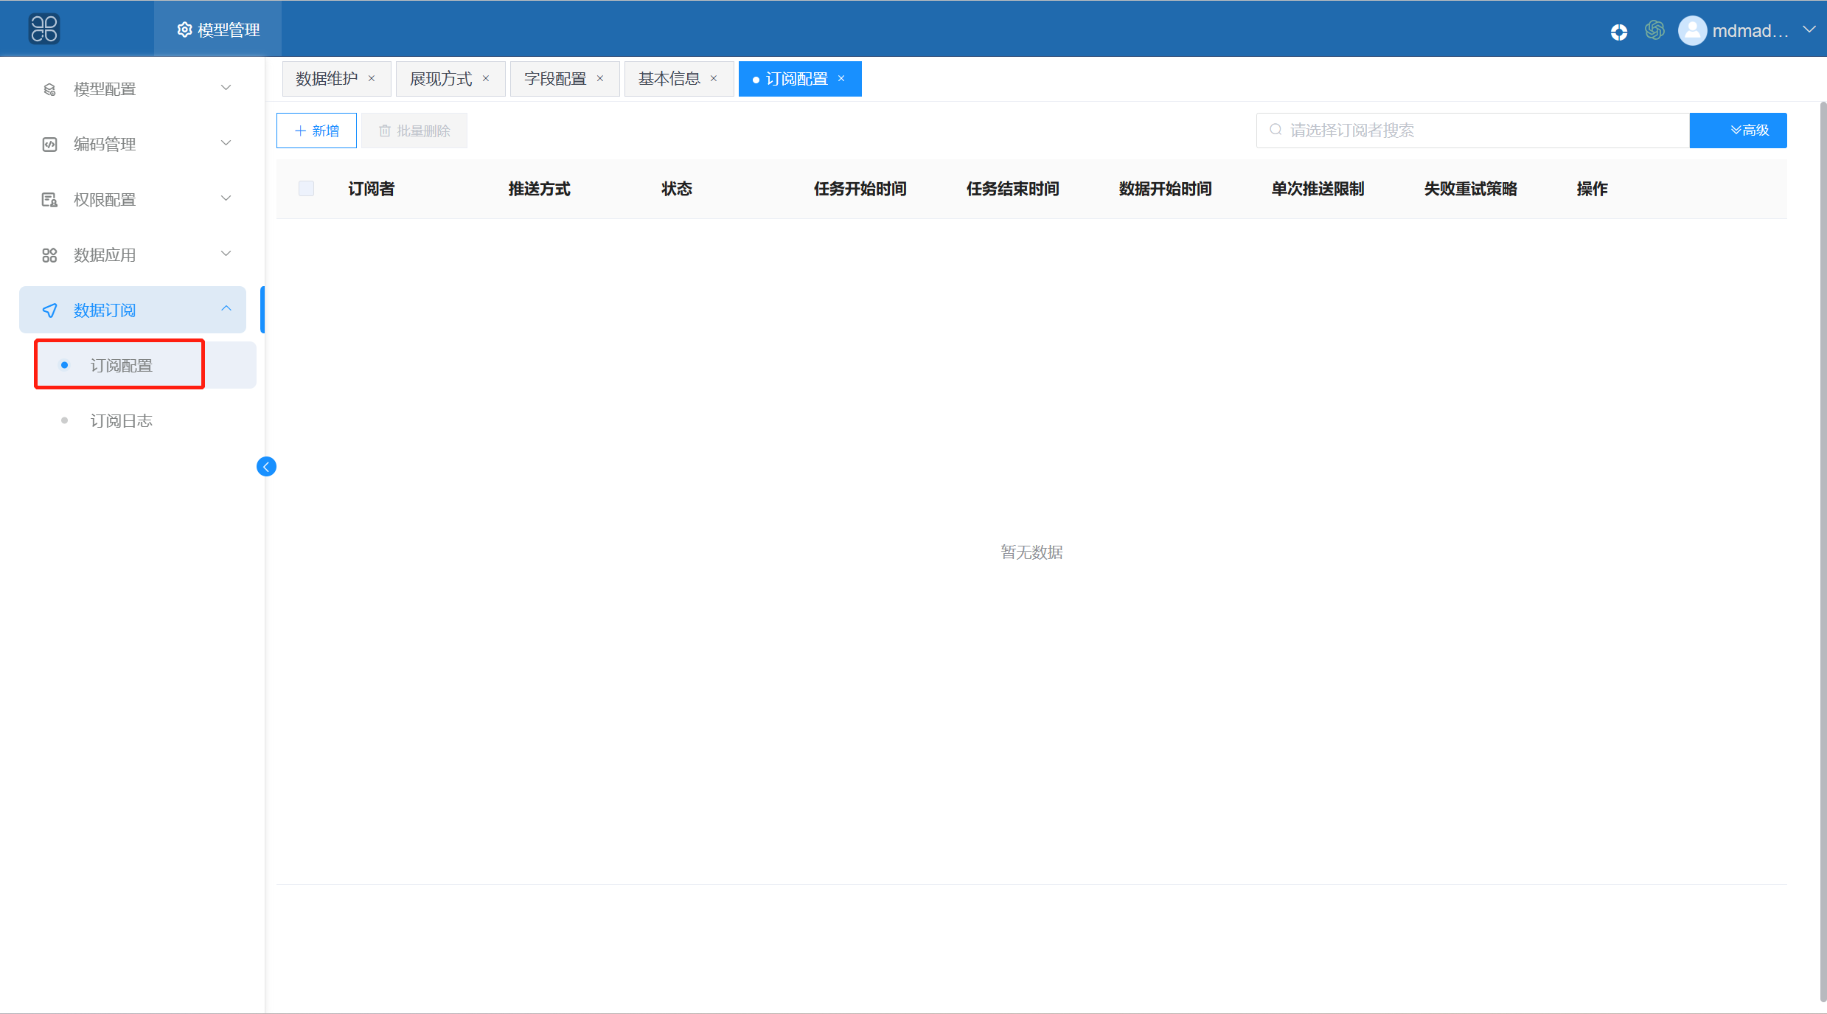Expand the 模型配置 menu chevron
1827x1014 pixels.
[x=226, y=88]
